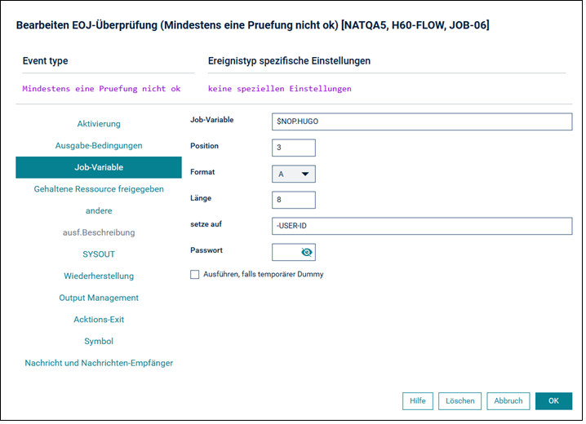Click 'Ereignistyp spezifische Einstellungen' heading
The height and width of the screenshot is (424, 586).
289,61
